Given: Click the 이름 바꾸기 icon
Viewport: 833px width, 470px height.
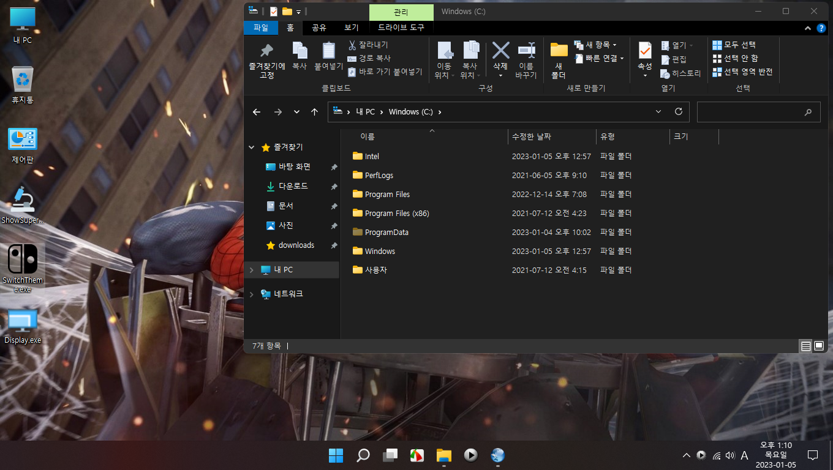Looking at the screenshot, I should point(526,51).
